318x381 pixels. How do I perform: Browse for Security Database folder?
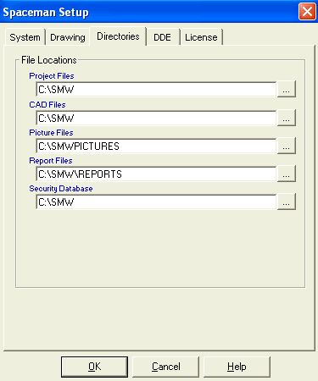[287, 202]
